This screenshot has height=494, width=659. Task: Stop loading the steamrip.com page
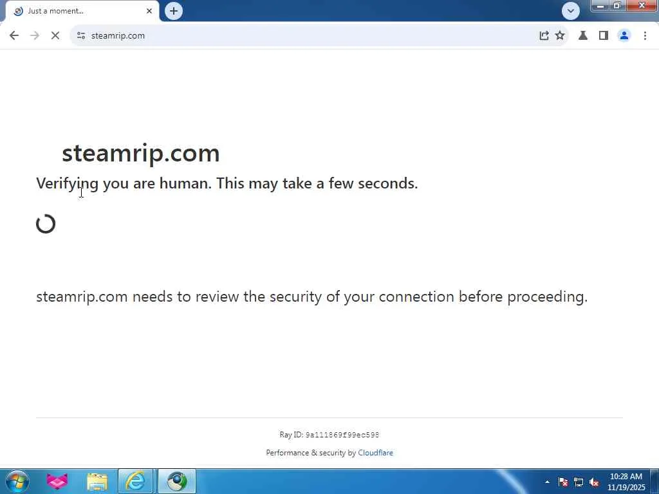55,36
